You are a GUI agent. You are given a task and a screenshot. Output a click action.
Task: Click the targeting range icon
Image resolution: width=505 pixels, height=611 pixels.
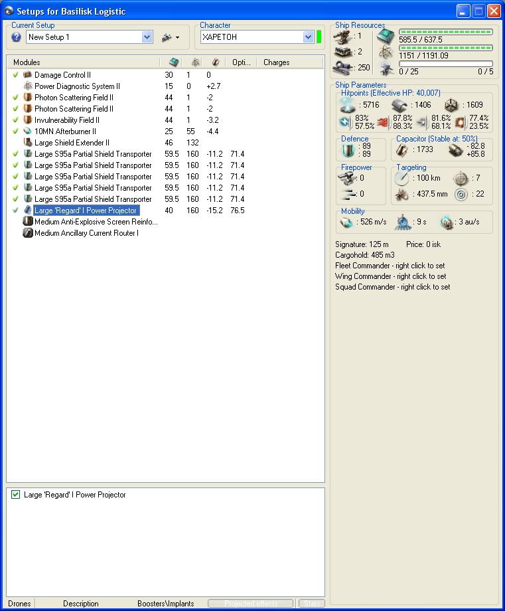(x=401, y=179)
